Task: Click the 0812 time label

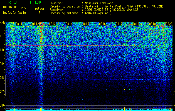Action: point(36,24)
